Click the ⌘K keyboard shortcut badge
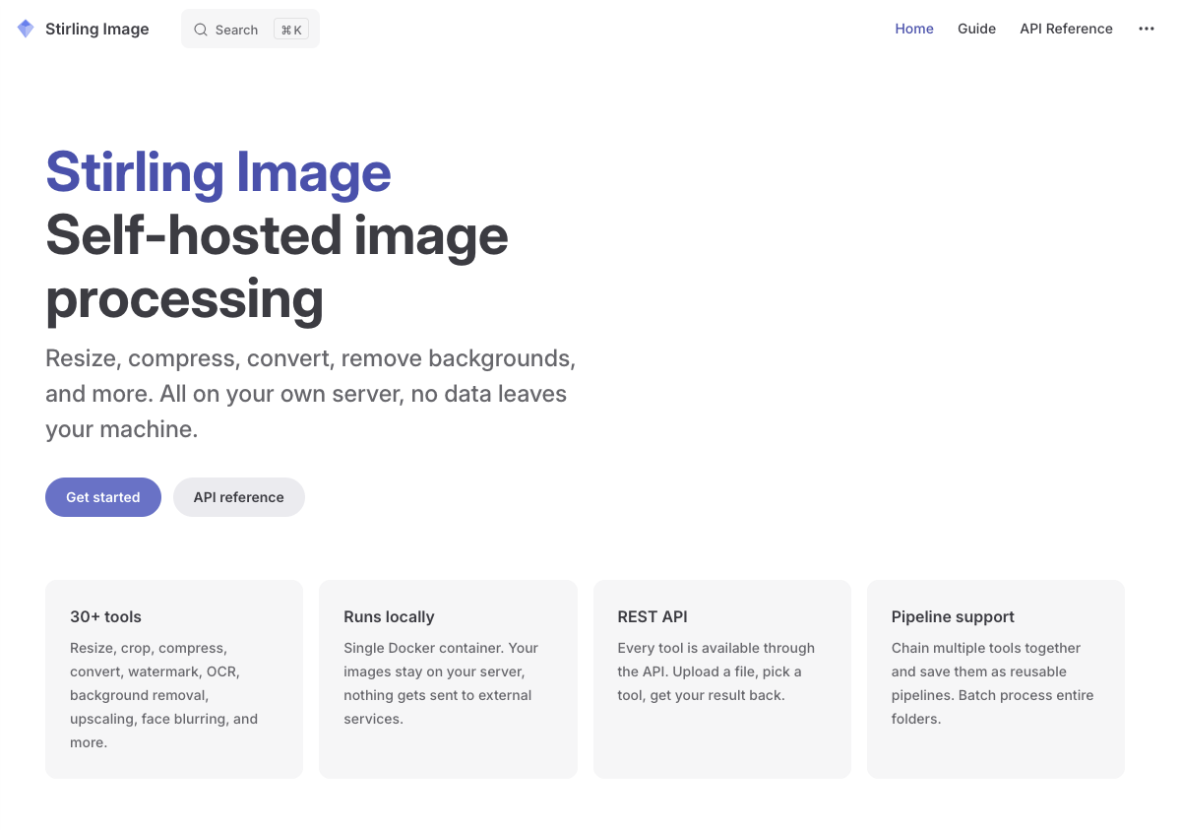1181x830 pixels. [291, 30]
